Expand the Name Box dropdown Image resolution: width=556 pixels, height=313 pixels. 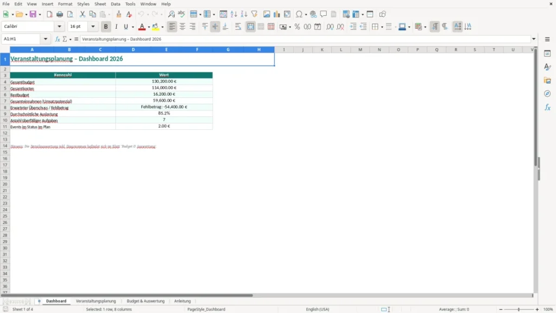(46, 39)
